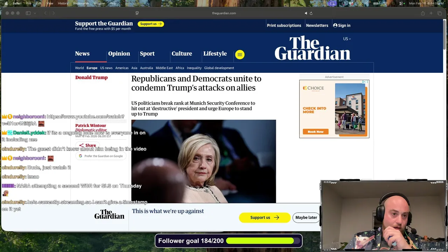Go forward with Safari's forward arrow

[x=54, y=13]
